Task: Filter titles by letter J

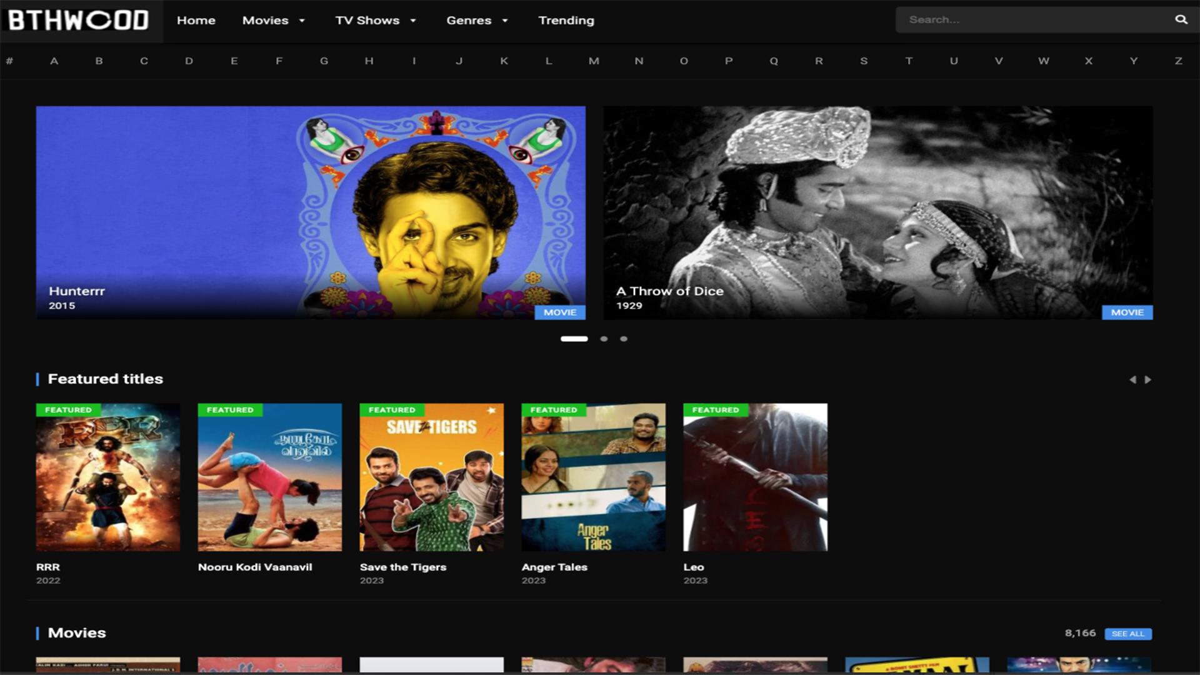Action: point(459,61)
